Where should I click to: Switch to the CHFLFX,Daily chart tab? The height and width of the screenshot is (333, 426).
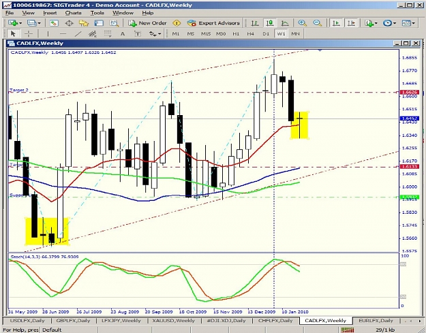coord(275,321)
